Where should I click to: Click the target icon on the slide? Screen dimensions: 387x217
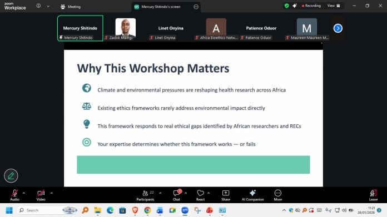click(x=87, y=142)
